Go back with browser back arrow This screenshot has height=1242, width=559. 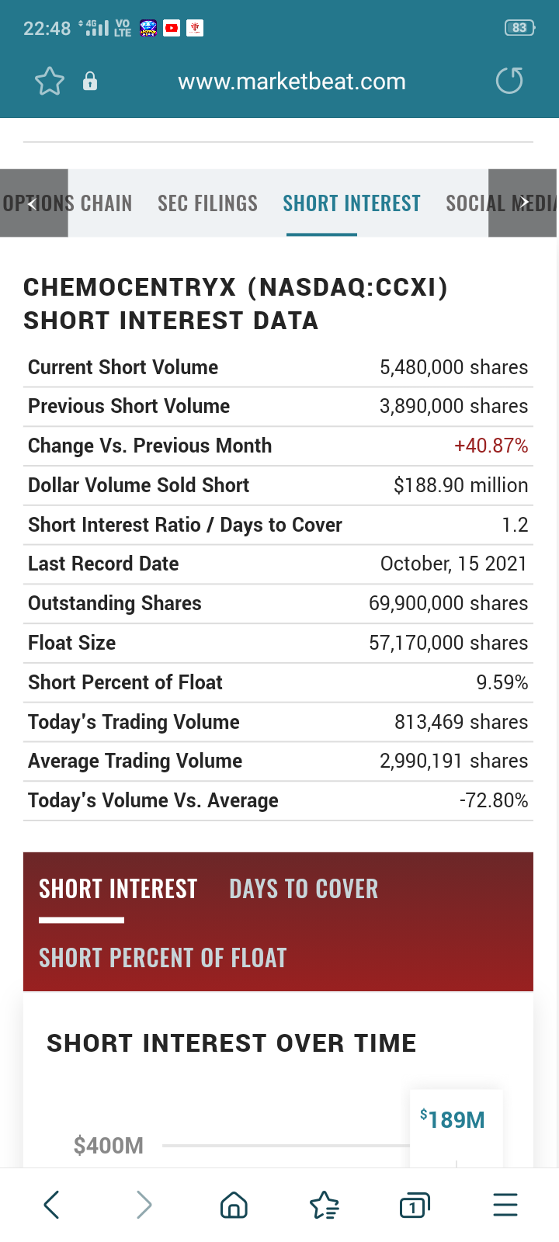52,1205
